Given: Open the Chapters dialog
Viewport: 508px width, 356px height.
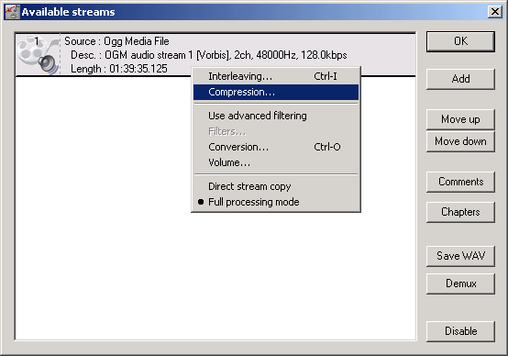Looking at the screenshot, I should pos(460,212).
